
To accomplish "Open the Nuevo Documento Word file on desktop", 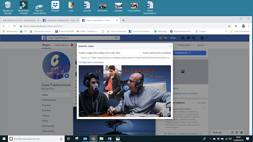I will tap(150, 7).
